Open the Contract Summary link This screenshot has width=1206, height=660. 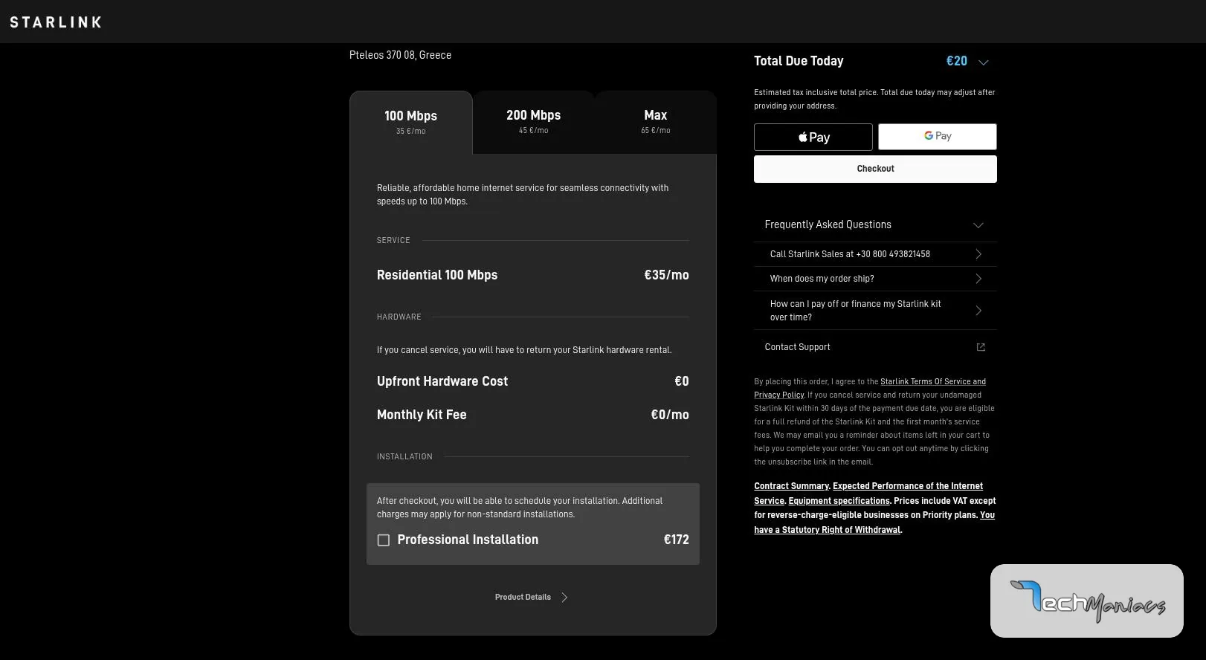pyautogui.click(x=791, y=486)
